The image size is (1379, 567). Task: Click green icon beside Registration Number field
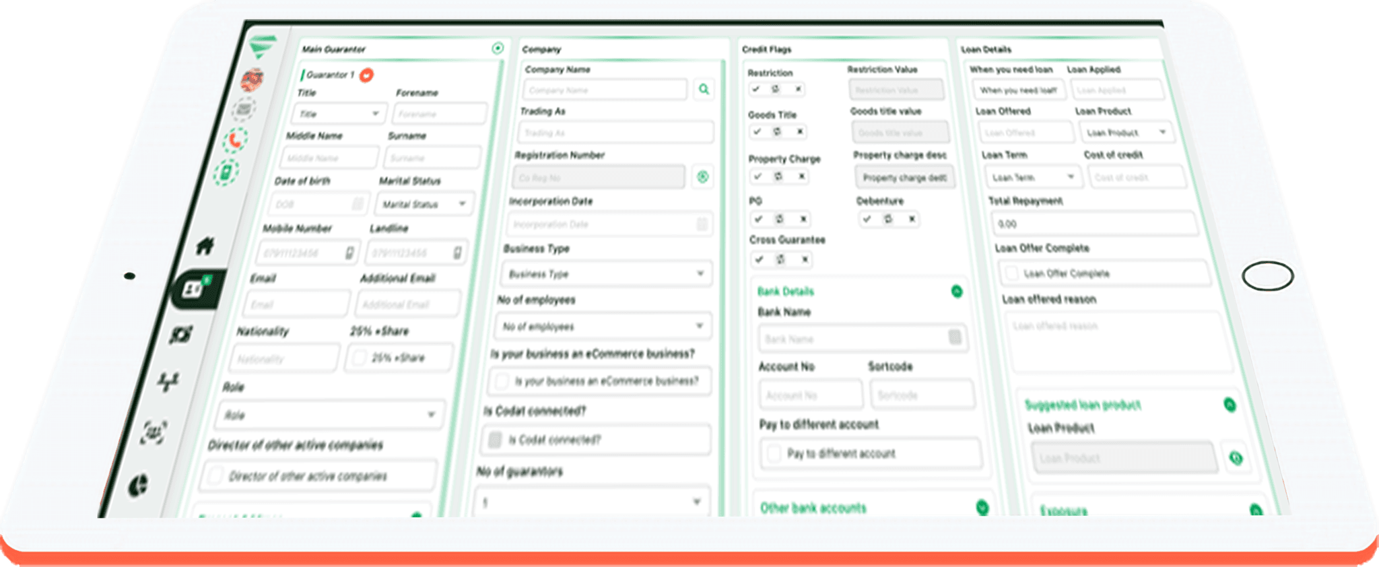(x=702, y=177)
